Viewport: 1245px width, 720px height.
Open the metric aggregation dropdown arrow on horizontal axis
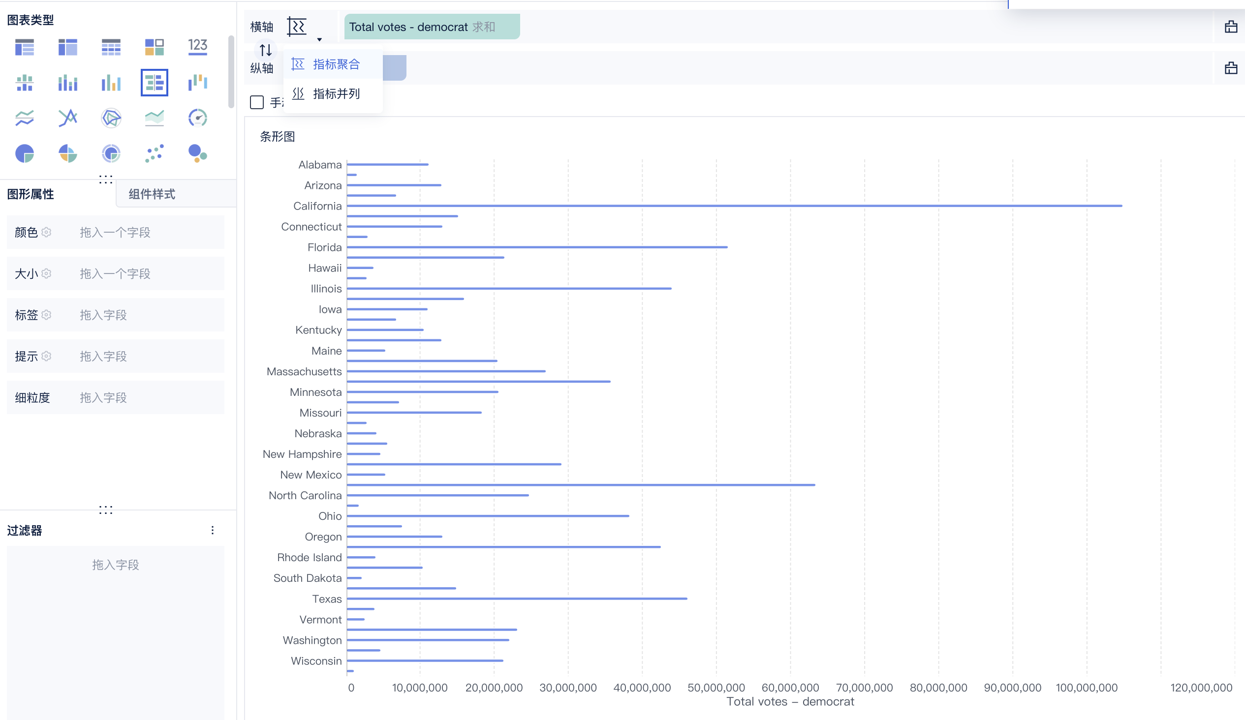pos(319,39)
